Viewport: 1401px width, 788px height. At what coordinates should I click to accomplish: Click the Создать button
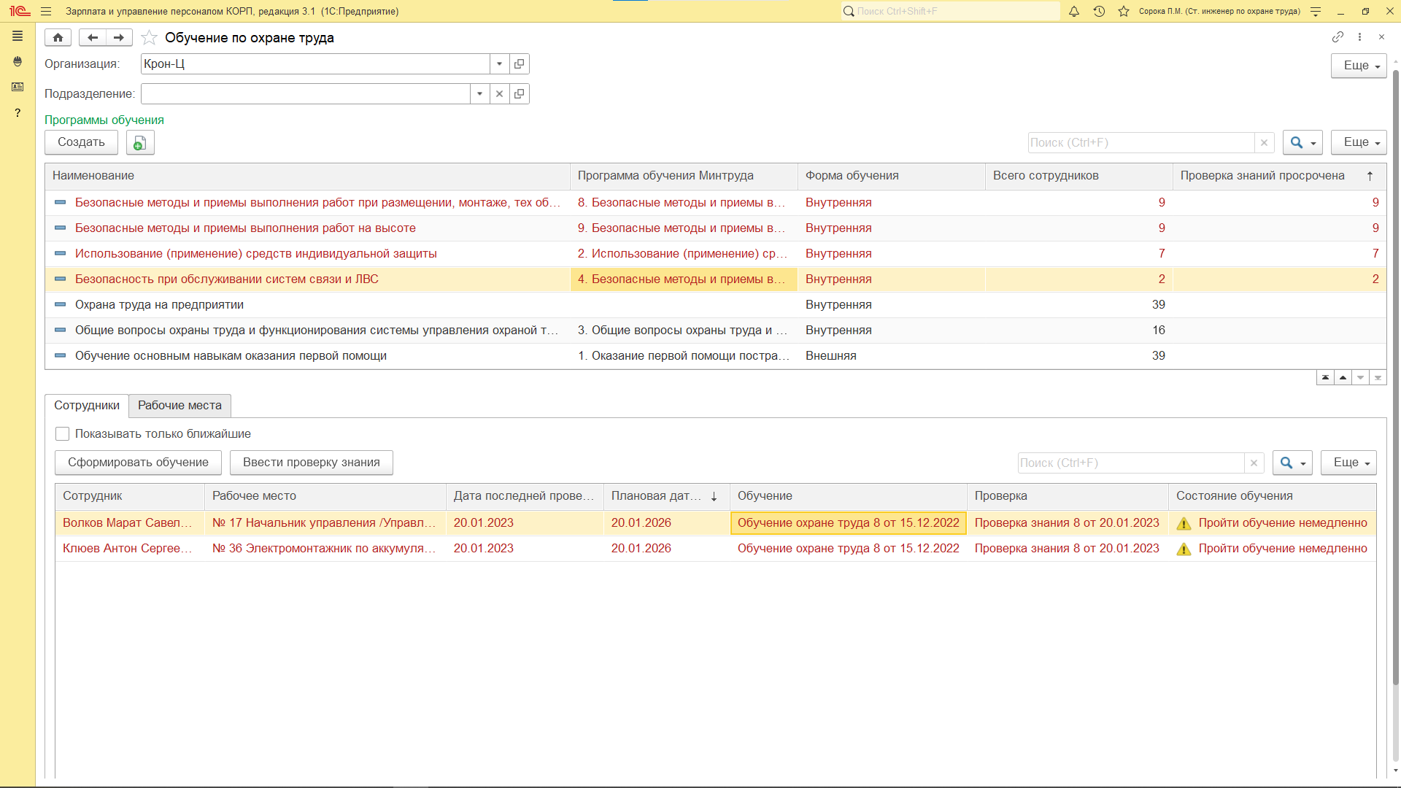tap(81, 142)
